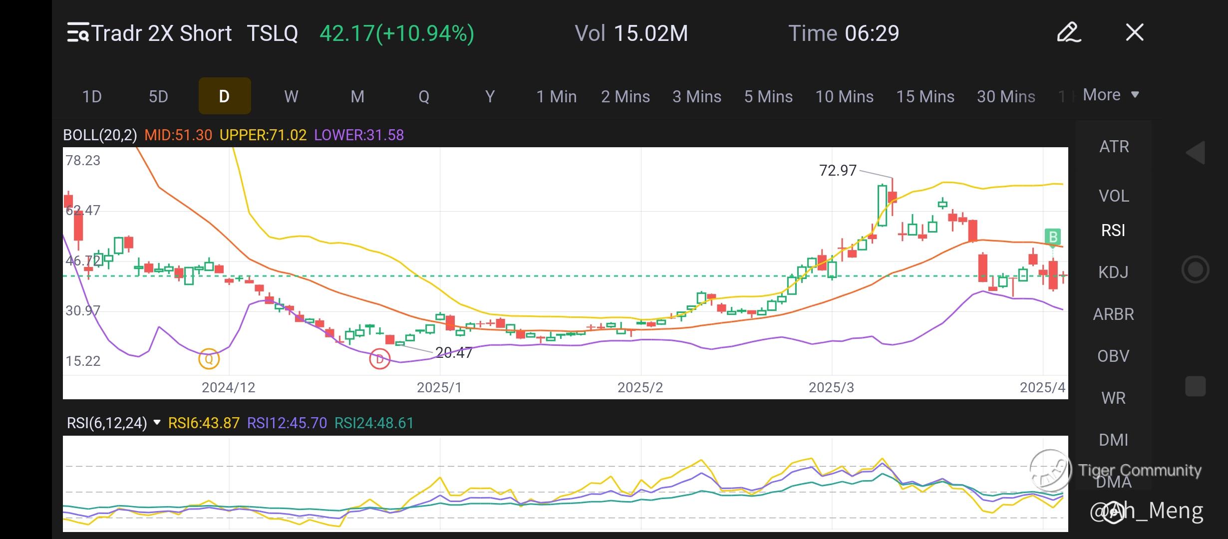Close the full-screen chart view
This screenshot has height=539, width=1228.
[1135, 33]
